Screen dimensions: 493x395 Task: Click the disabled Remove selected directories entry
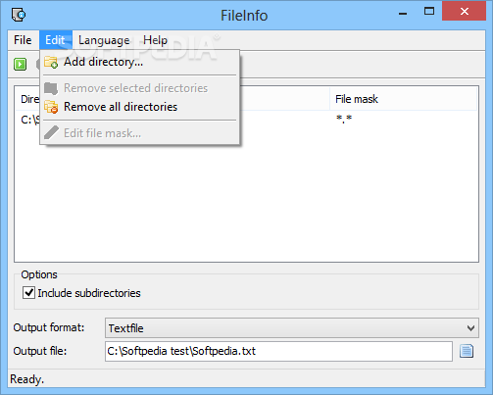pyautogui.click(x=140, y=88)
